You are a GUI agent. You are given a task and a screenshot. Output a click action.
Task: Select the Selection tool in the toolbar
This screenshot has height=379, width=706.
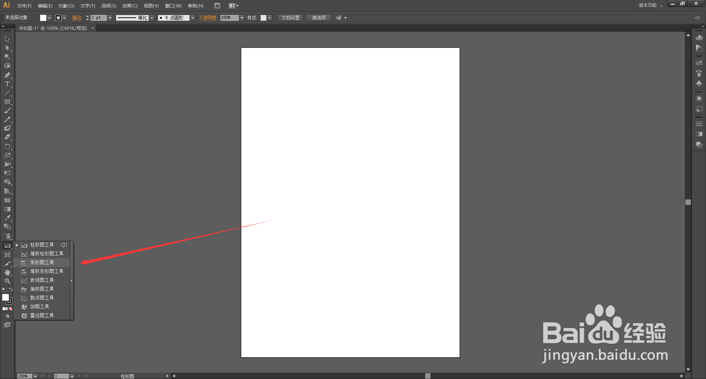(x=7, y=39)
